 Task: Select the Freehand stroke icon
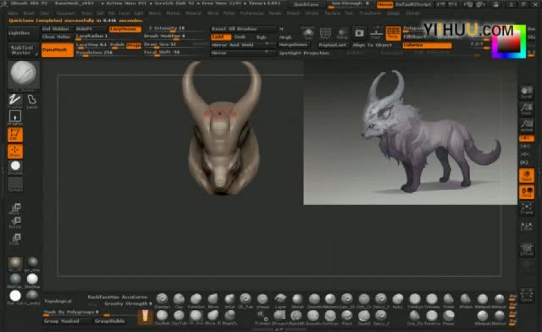[x=15, y=101]
